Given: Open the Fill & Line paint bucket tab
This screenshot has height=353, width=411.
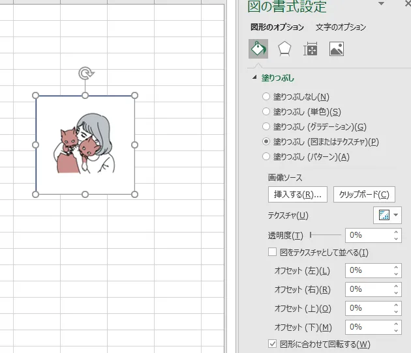Looking at the screenshot, I should (x=258, y=49).
